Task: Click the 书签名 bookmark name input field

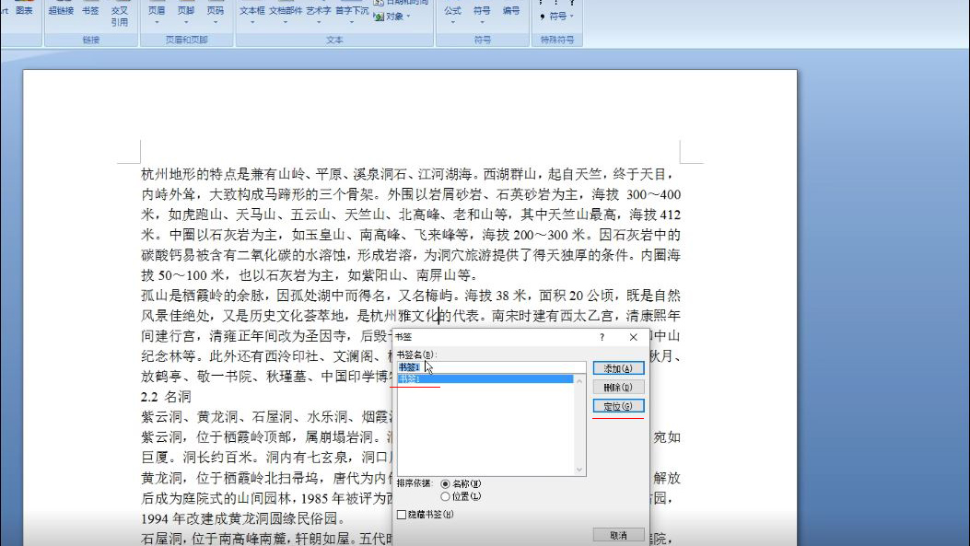Action: coord(491,366)
